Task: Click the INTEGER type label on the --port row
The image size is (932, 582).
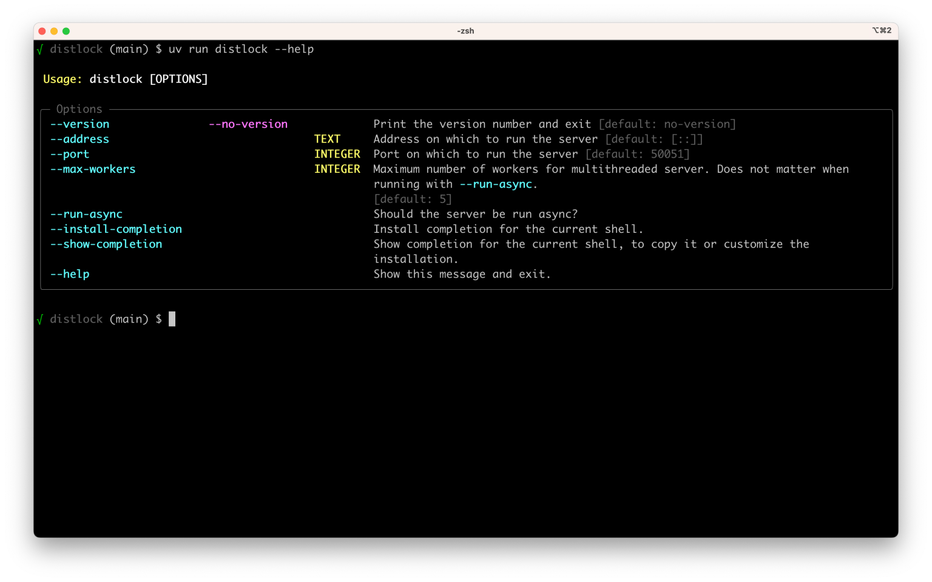Action: [x=337, y=155]
